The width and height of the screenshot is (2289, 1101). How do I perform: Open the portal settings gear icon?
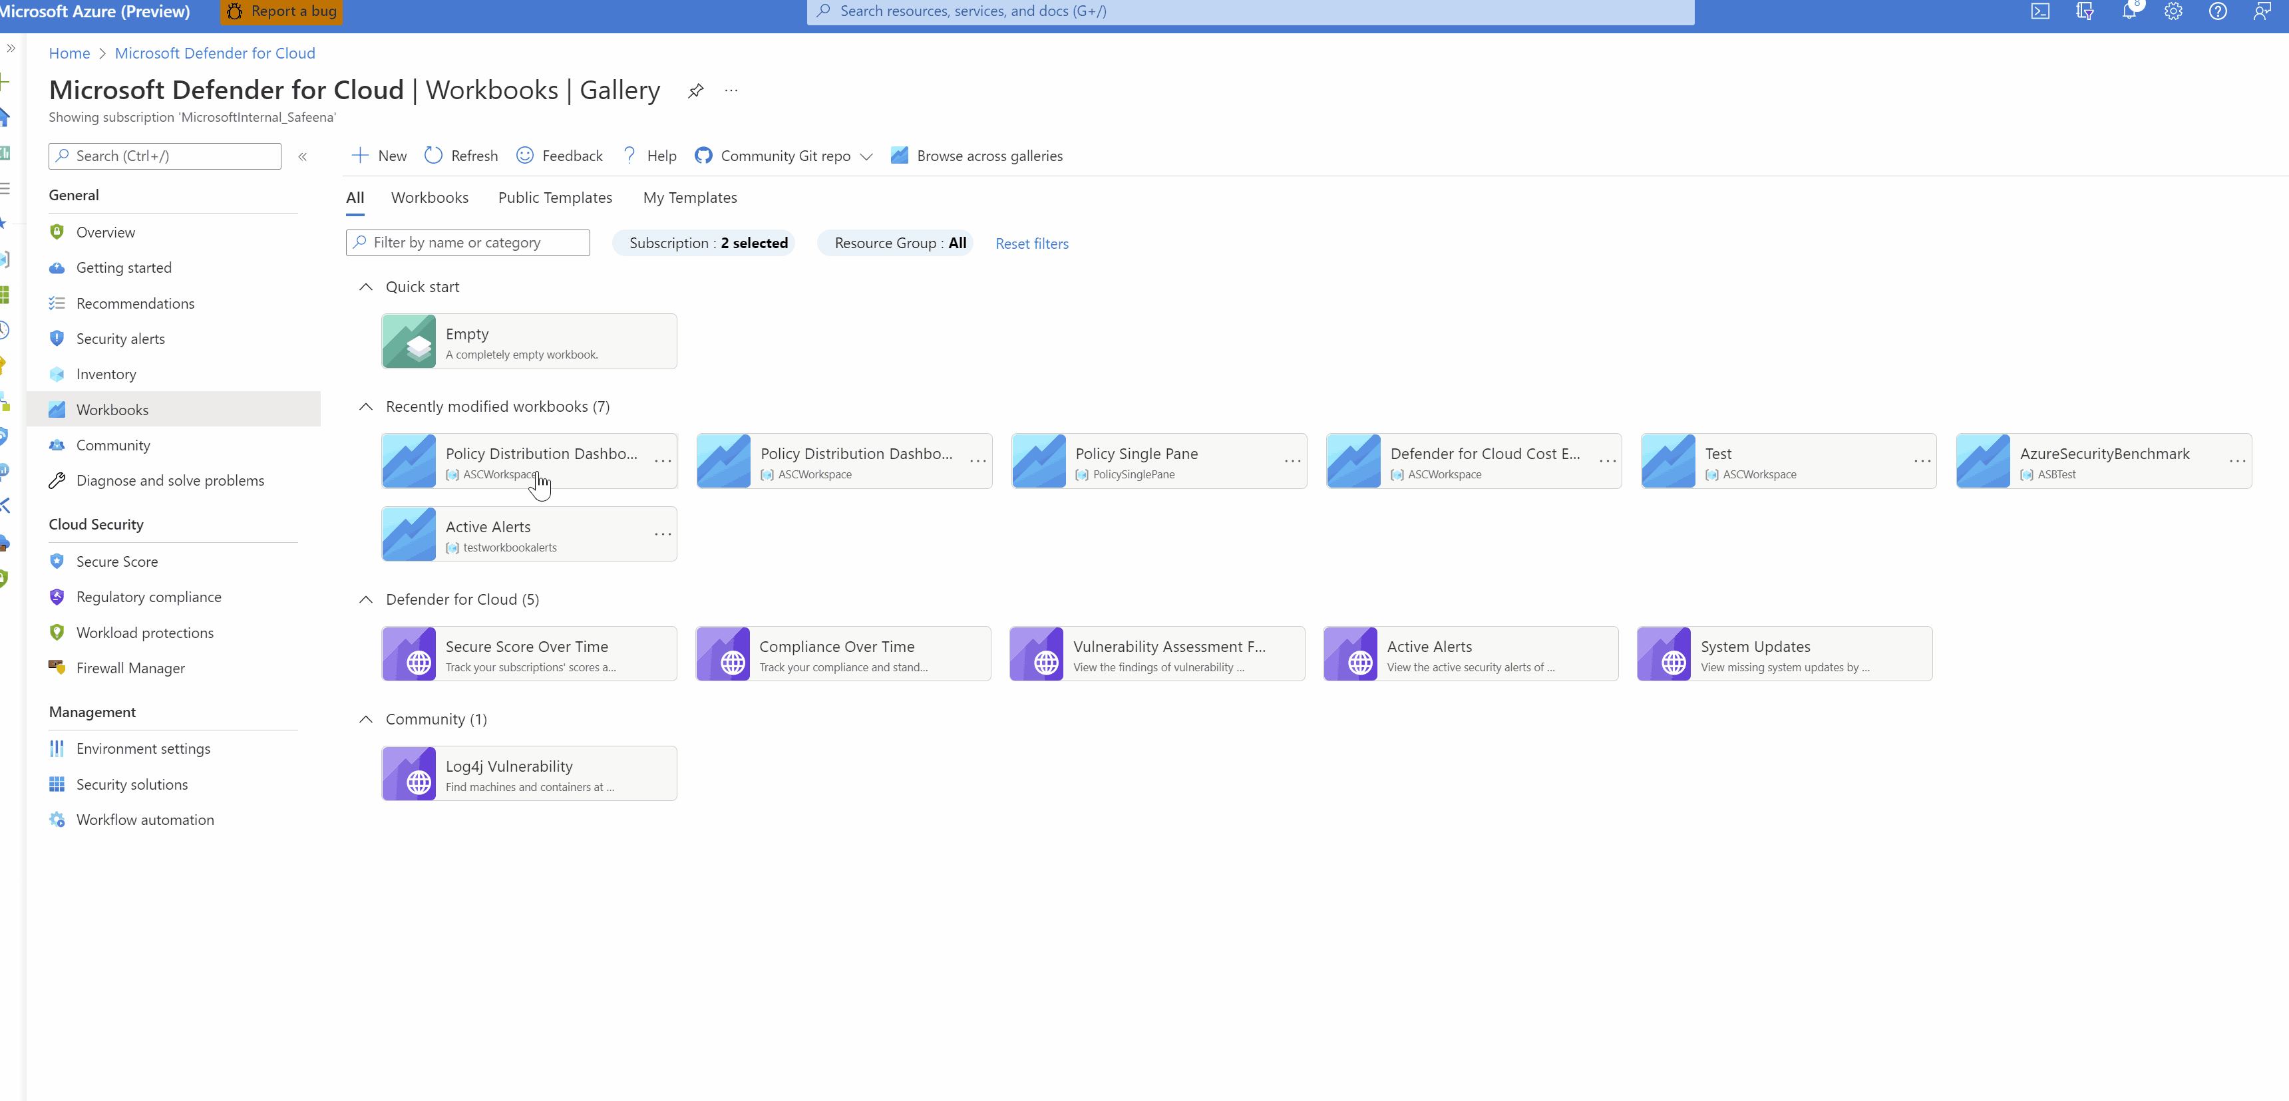click(x=2173, y=11)
